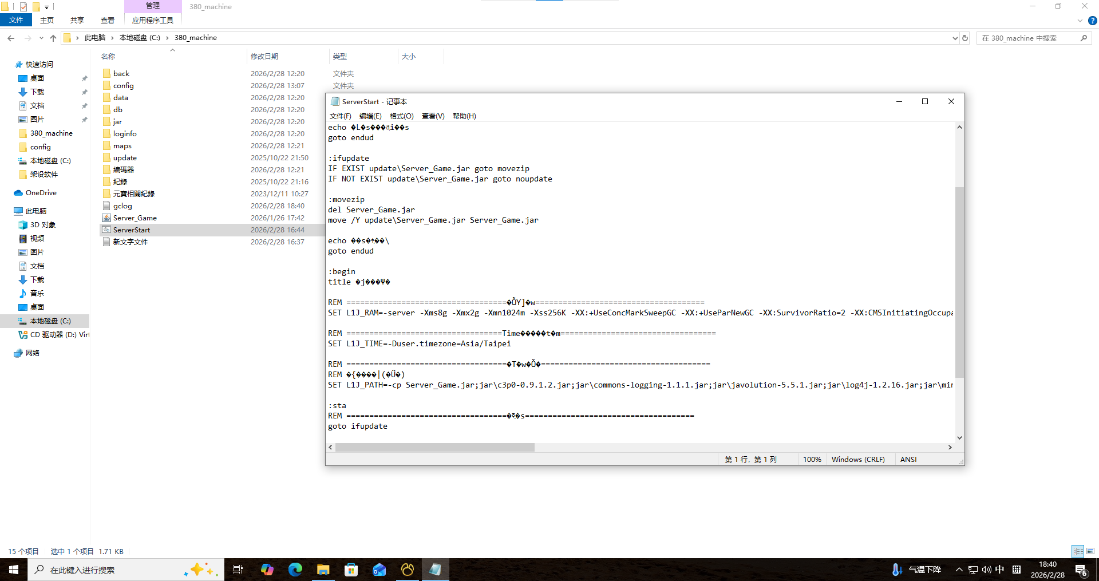Select 架设软件 folder in navigation pane
1099x581 pixels.
click(x=44, y=174)
